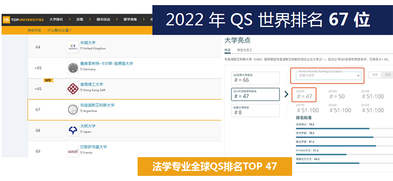Expand the arrow after 发现
Screen dimensions: 393x181
(89, 20)
